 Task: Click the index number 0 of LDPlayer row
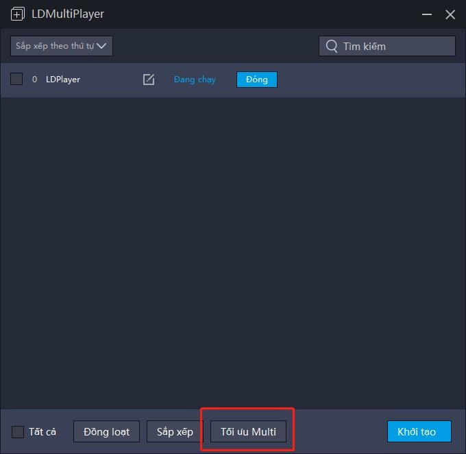tap(35, 80)
